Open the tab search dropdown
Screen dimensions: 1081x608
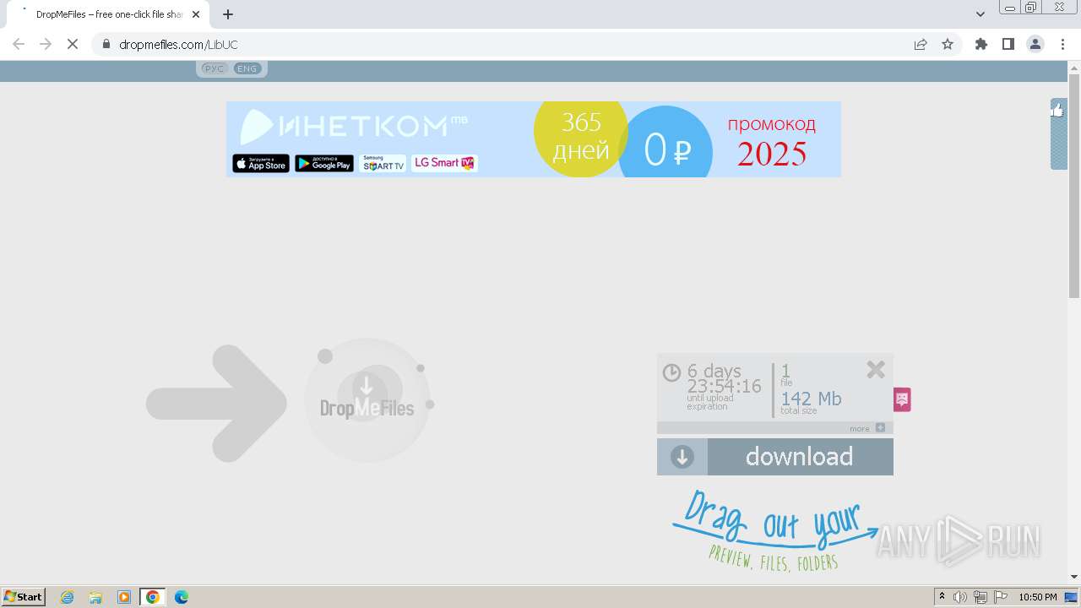point(981,14)
